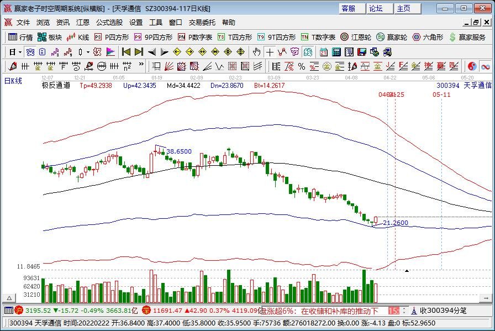
Task: Open the 行情 market quotes view
Action: (20, 37)
